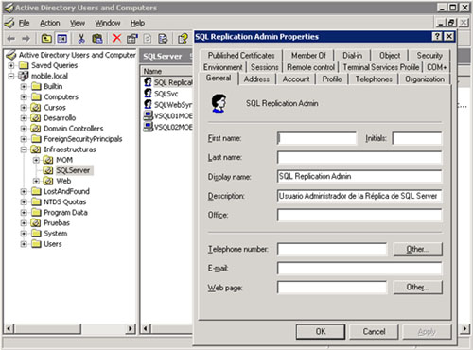Expand the Builtin container
Image resolution: width=473 pixels, height=350 pixels.
click(24, 86)
